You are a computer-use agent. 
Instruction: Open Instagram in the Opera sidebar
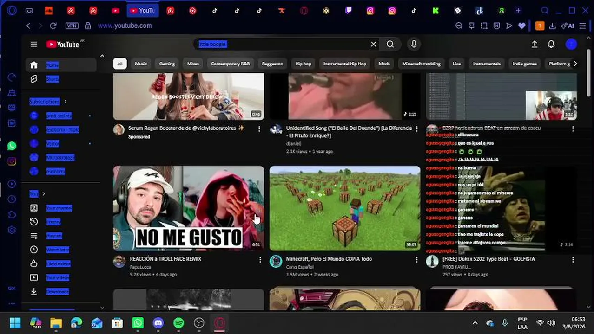12,161
